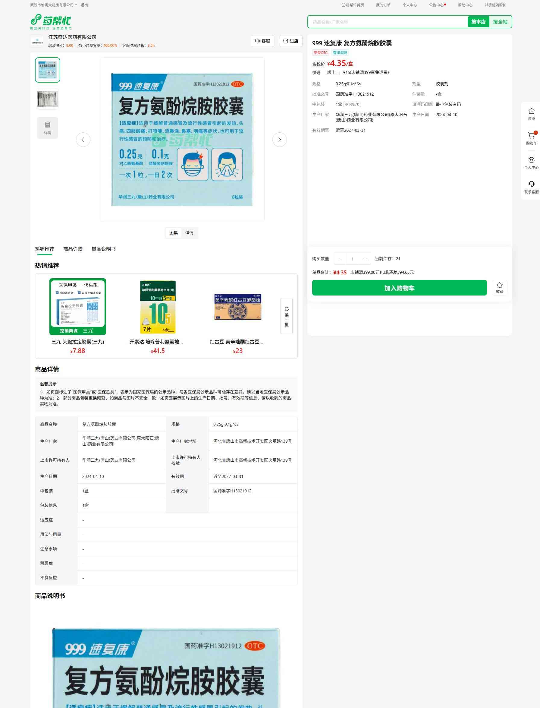Show previous product image with left arrow
Viewport: 540px width, 708px height.
click(x=83, y=140)
